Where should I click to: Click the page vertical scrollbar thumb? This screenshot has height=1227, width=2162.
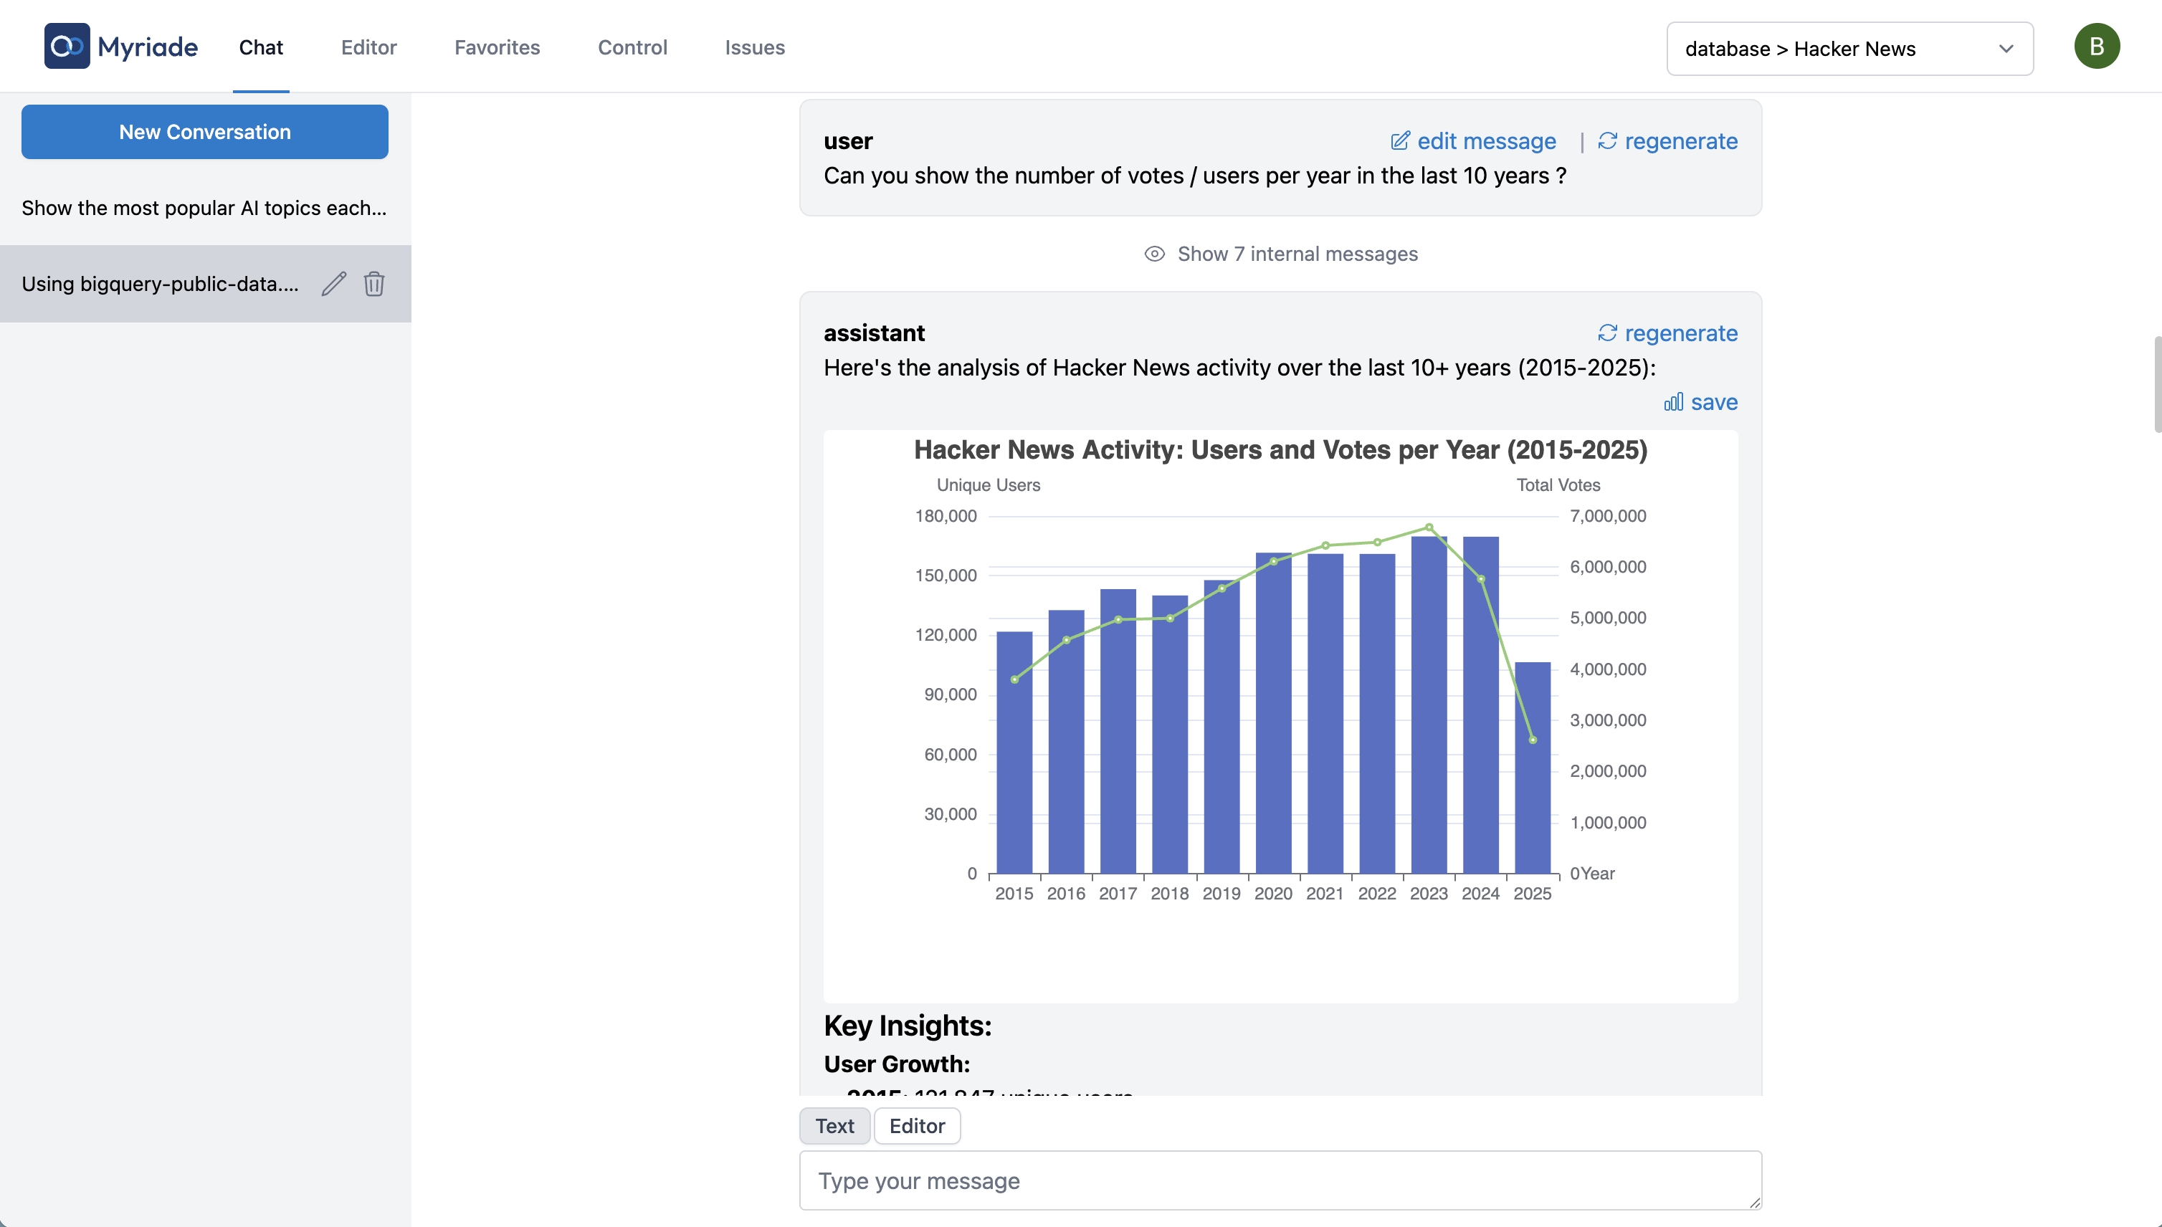click(x=2157, y=384)
